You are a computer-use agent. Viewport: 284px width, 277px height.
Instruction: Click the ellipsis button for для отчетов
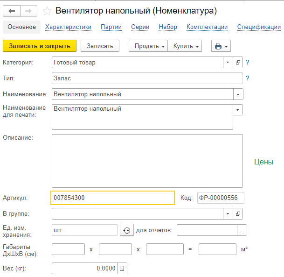click(242, 230)
